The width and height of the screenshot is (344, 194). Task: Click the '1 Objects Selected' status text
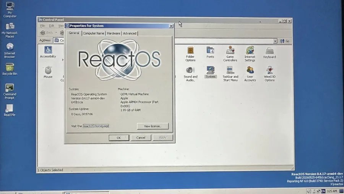point(50,170)
